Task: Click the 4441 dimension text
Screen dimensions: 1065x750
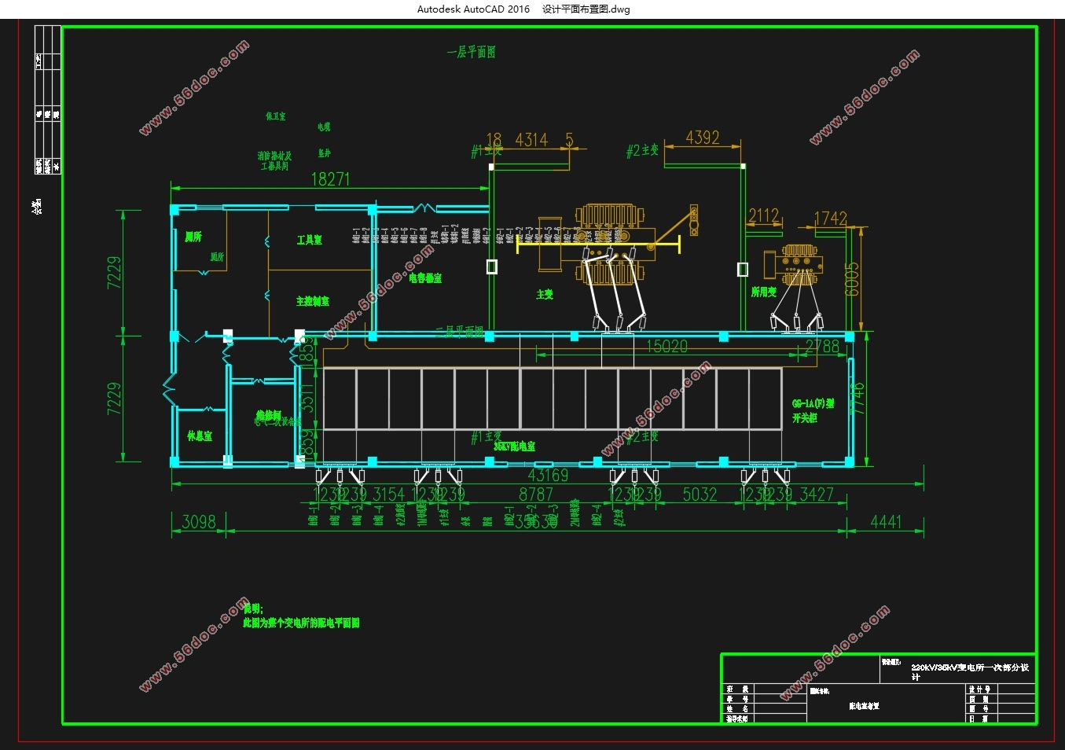Action: (886, 522)
